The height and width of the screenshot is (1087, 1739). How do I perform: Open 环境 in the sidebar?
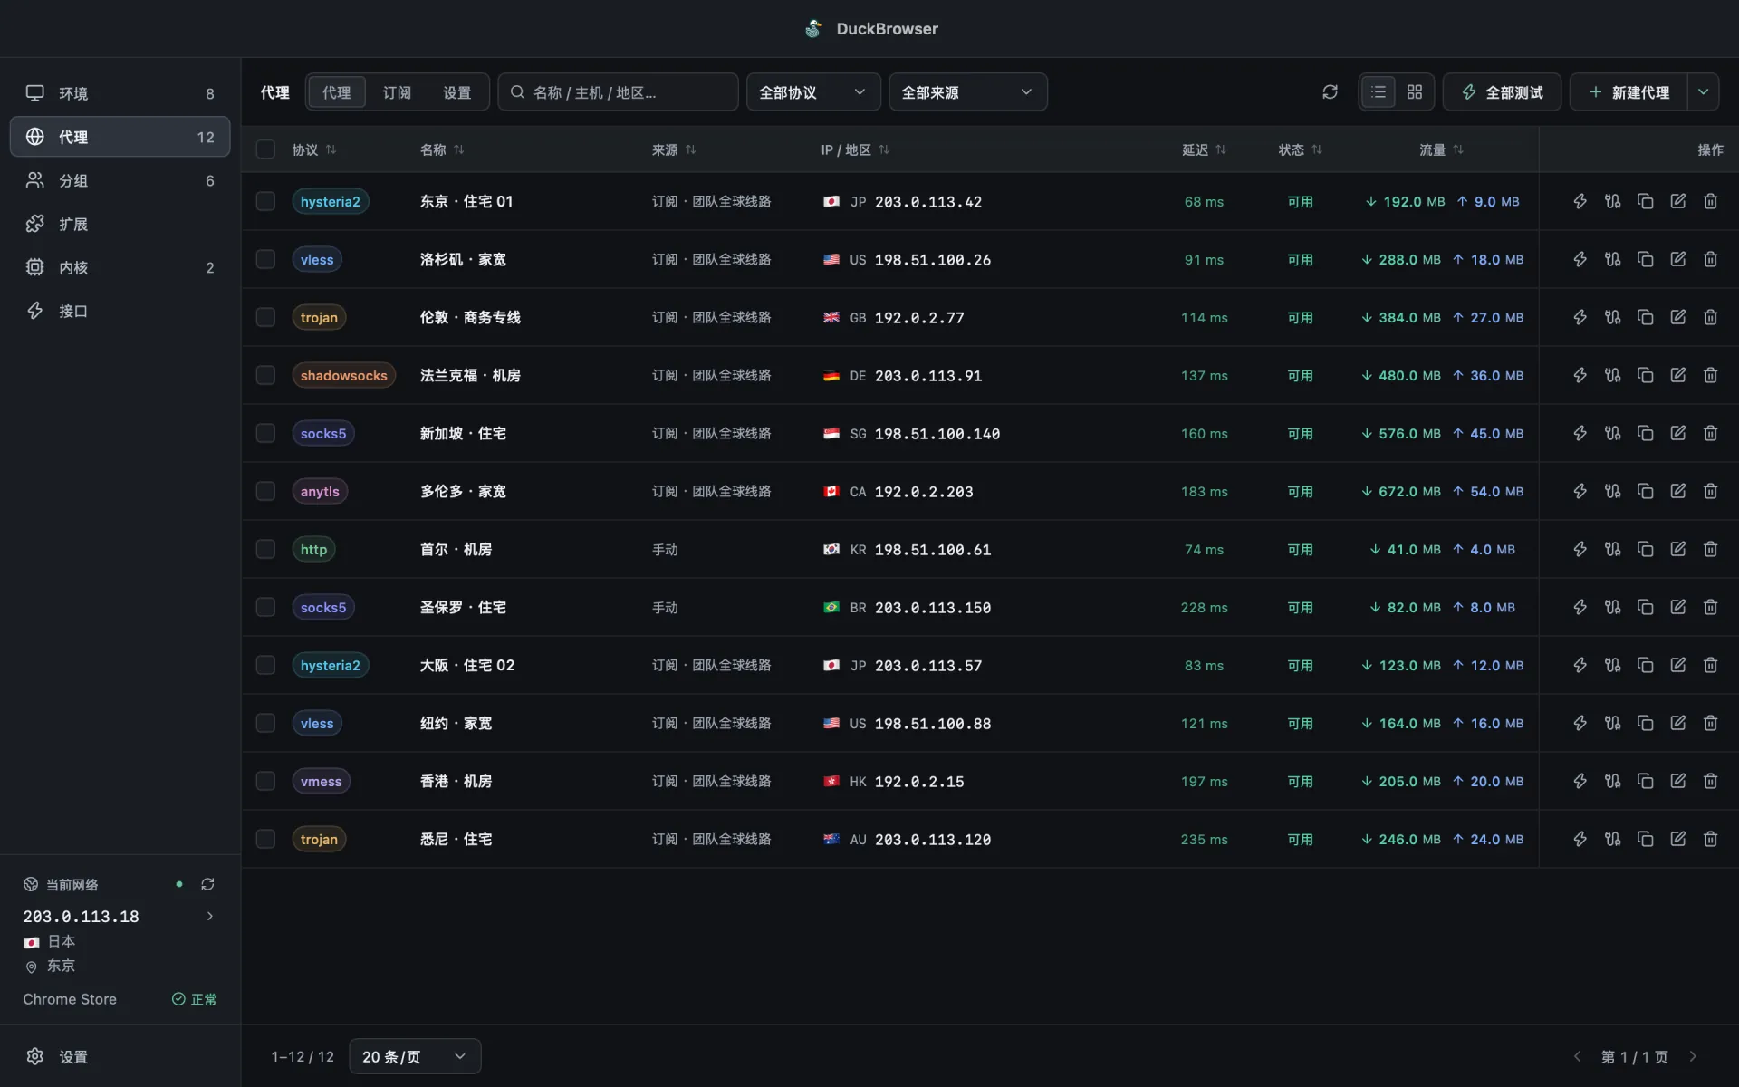(x=120, y=93)
